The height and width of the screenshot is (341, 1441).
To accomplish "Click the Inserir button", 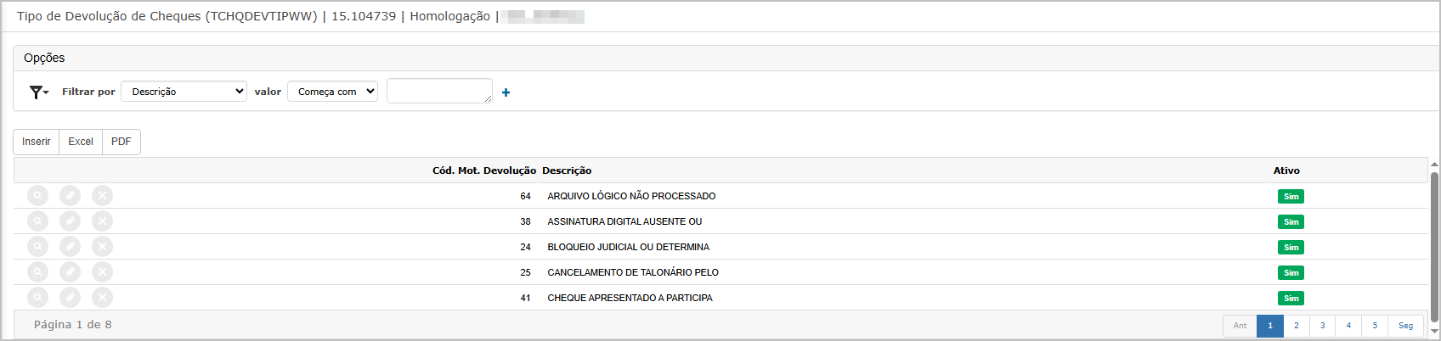I will tap(37, 142).
